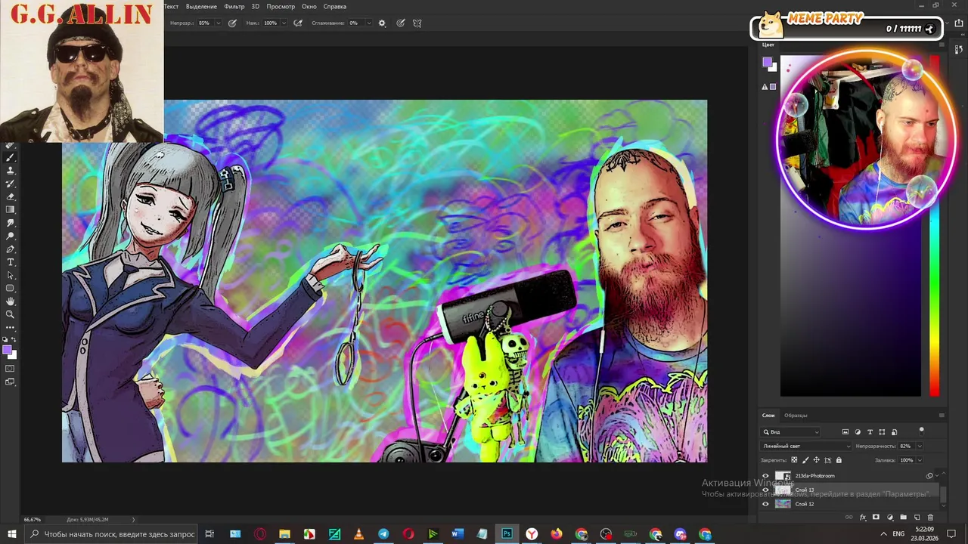Select the Hand tool
Image resolution: width=968 pixels, height=544 pixels.
pos(11,301)
